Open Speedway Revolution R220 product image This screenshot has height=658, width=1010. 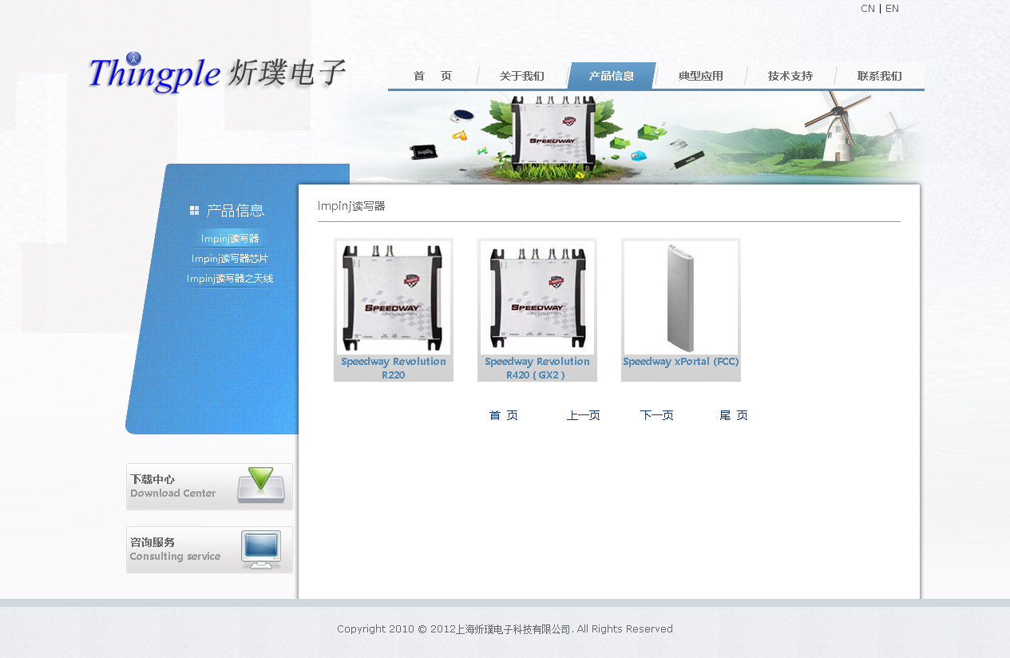[x=394, y=298]
